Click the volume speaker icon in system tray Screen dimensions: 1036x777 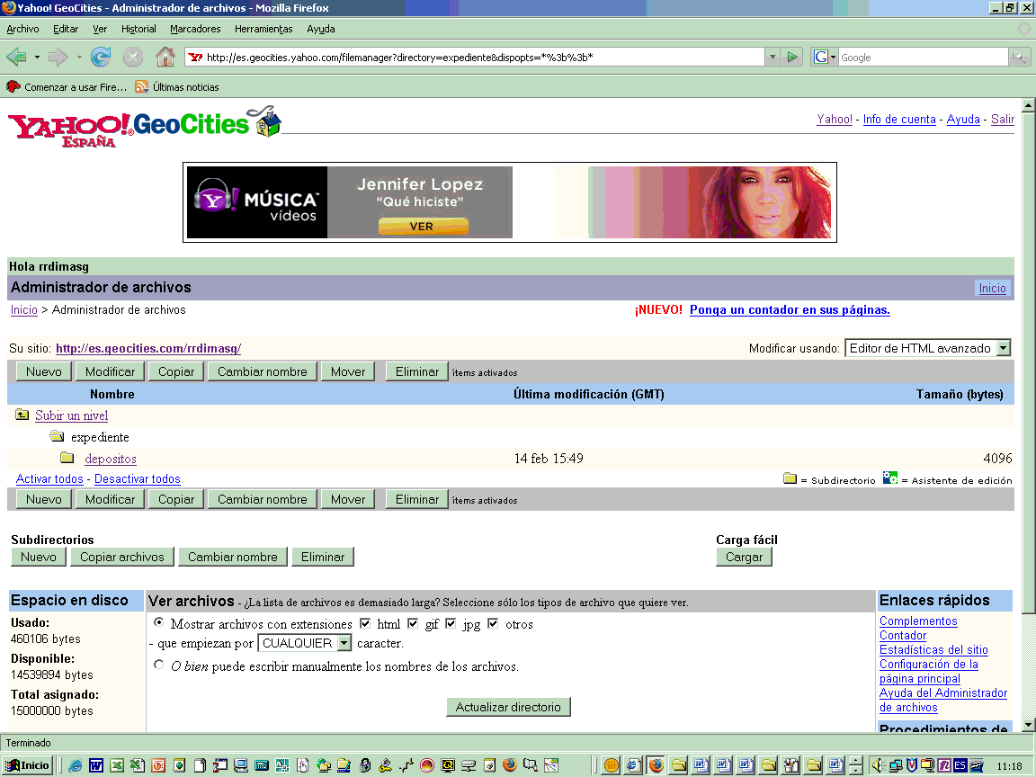coord(877,765)
